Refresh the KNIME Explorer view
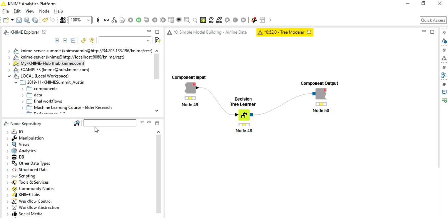 pyautogui.click(x=83, y=40)
